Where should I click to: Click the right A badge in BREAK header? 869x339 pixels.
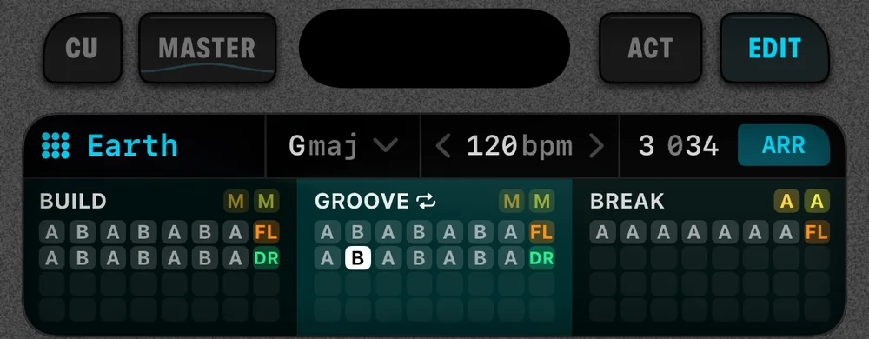(x=817, y=201)
